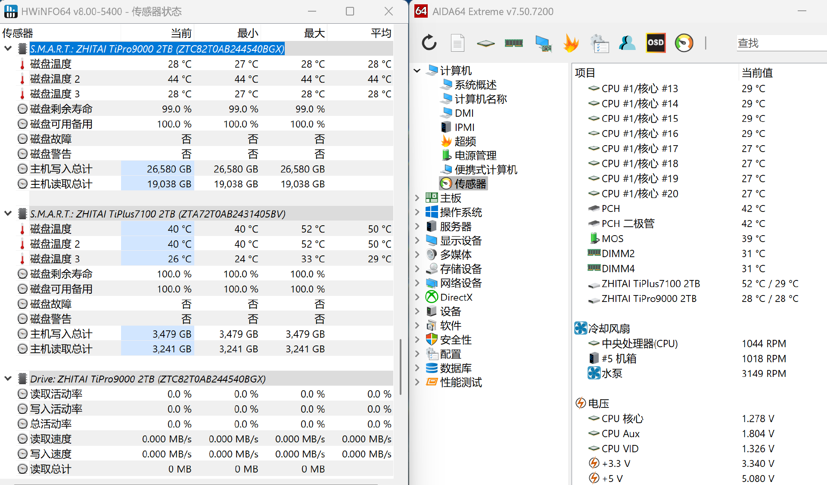Click the 数据库 database icon in tree
This screenshot has height=485, width=827.
(x=432, y=368)
